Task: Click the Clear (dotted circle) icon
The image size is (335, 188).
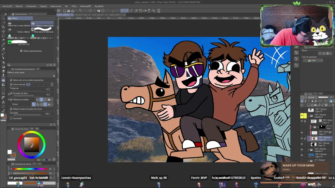Action: pos(90,11)
